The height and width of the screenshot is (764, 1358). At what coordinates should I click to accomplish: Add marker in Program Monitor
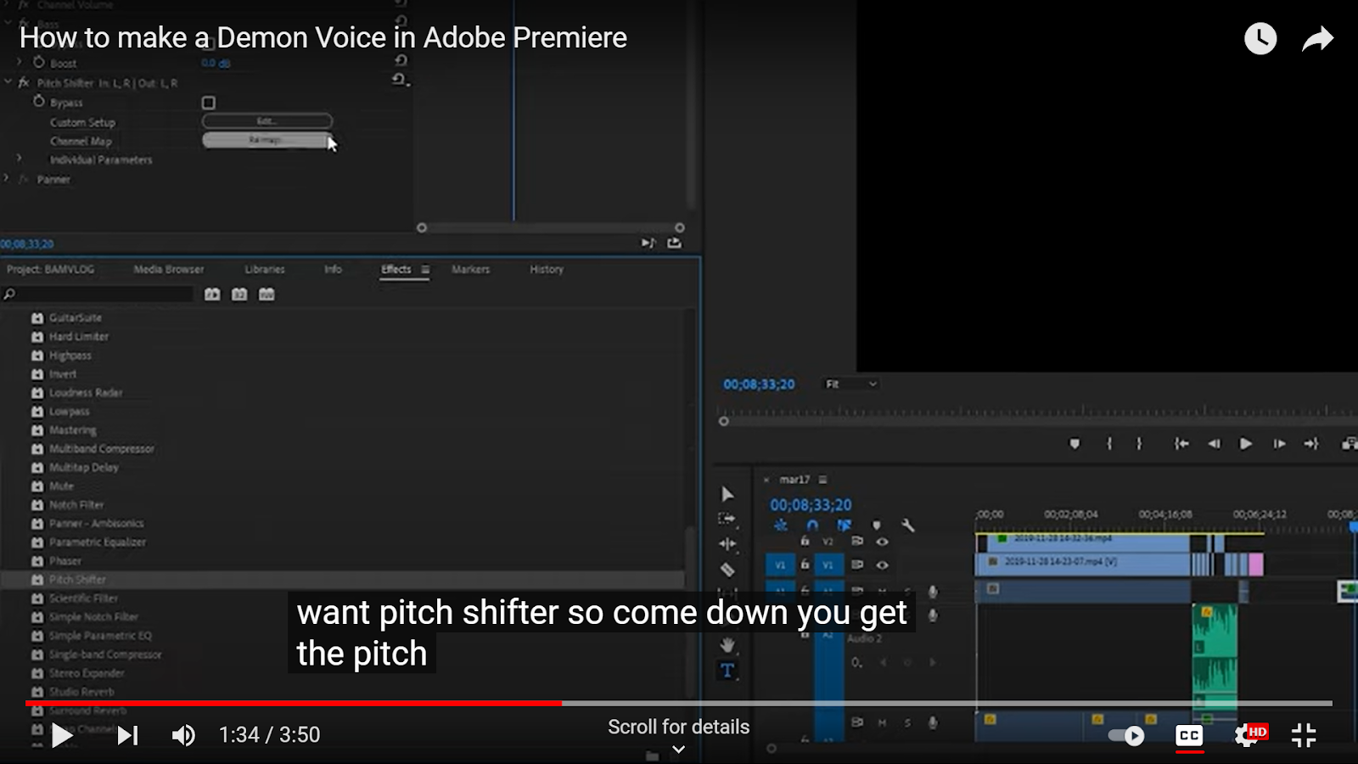pyautogui.click(x=1075, y=443)
